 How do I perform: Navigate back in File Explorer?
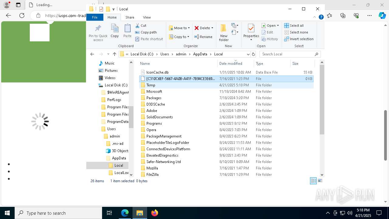click(x=92, y=54)
